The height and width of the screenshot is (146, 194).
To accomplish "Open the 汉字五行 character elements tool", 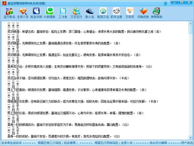I will 76,13.
